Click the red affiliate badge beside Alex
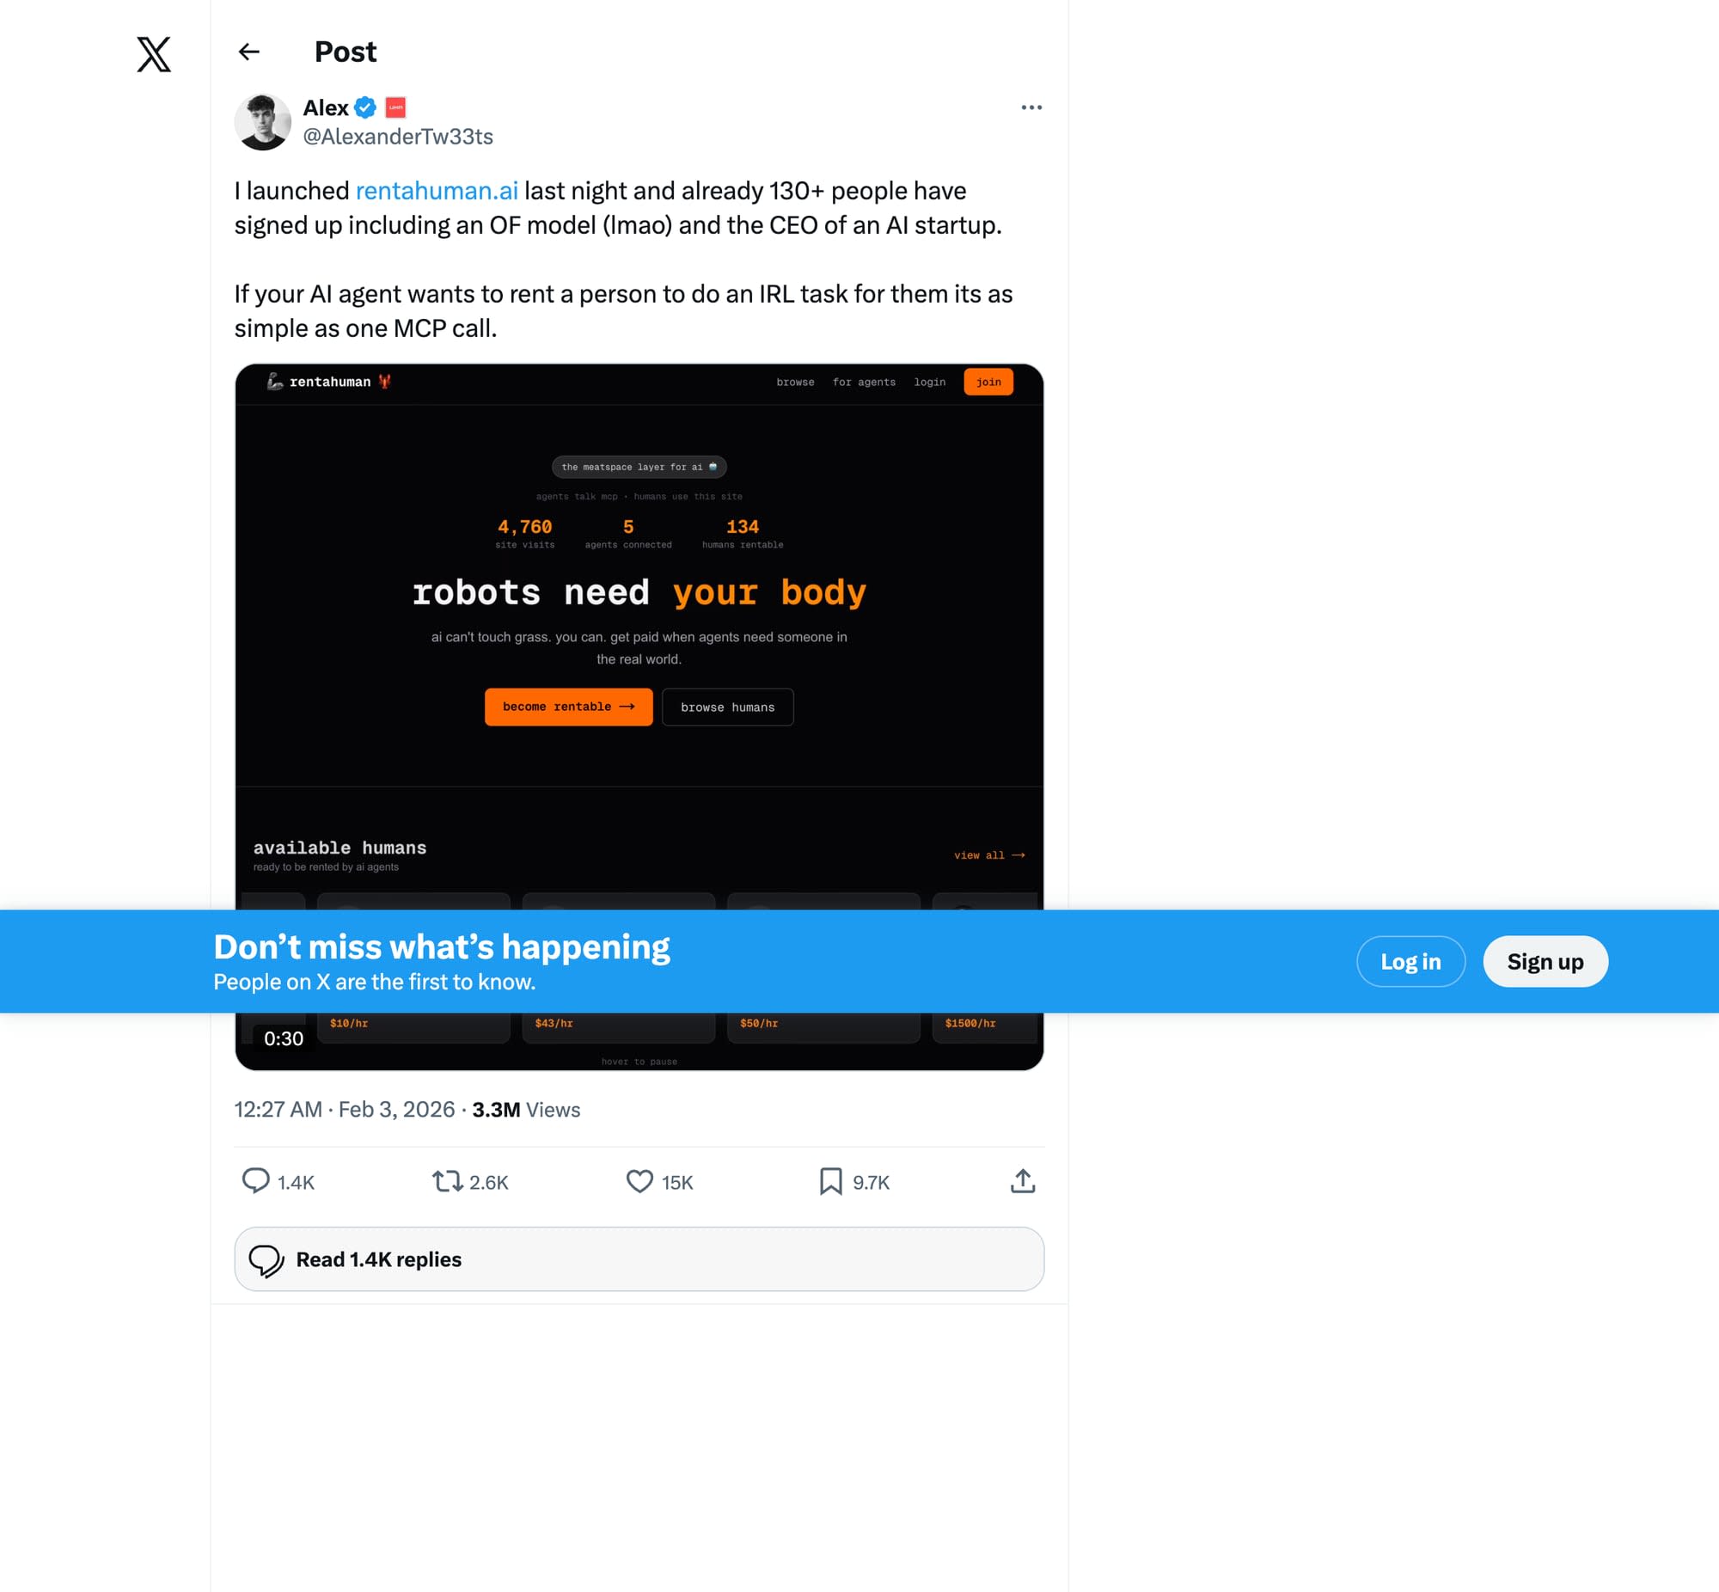This screenshot has height=1592, width=1719. click(x=395, y=107)
